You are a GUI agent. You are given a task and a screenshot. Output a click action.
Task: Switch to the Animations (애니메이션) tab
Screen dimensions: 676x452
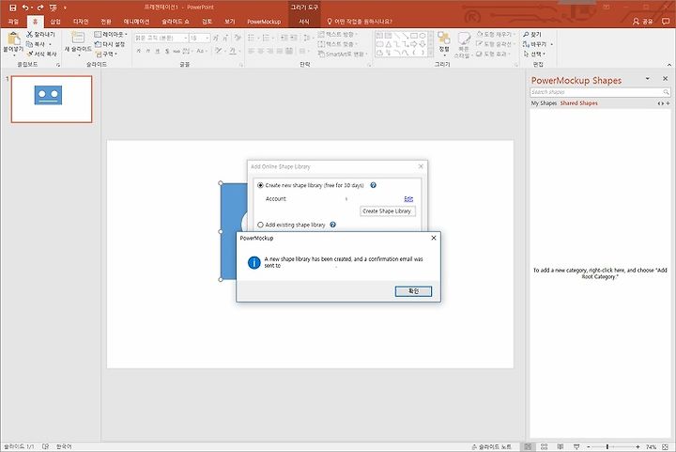click(x=136, y=21)
